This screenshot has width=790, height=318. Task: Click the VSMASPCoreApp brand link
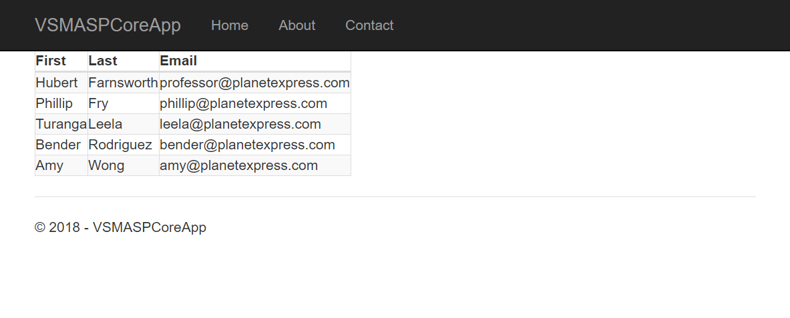pos(108,25)
